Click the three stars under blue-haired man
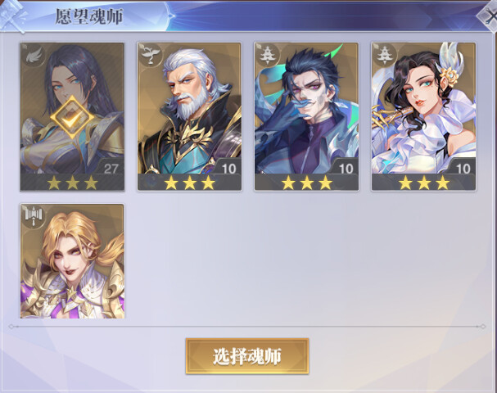This screenshot has height=393, width=497. click(307, 183)
